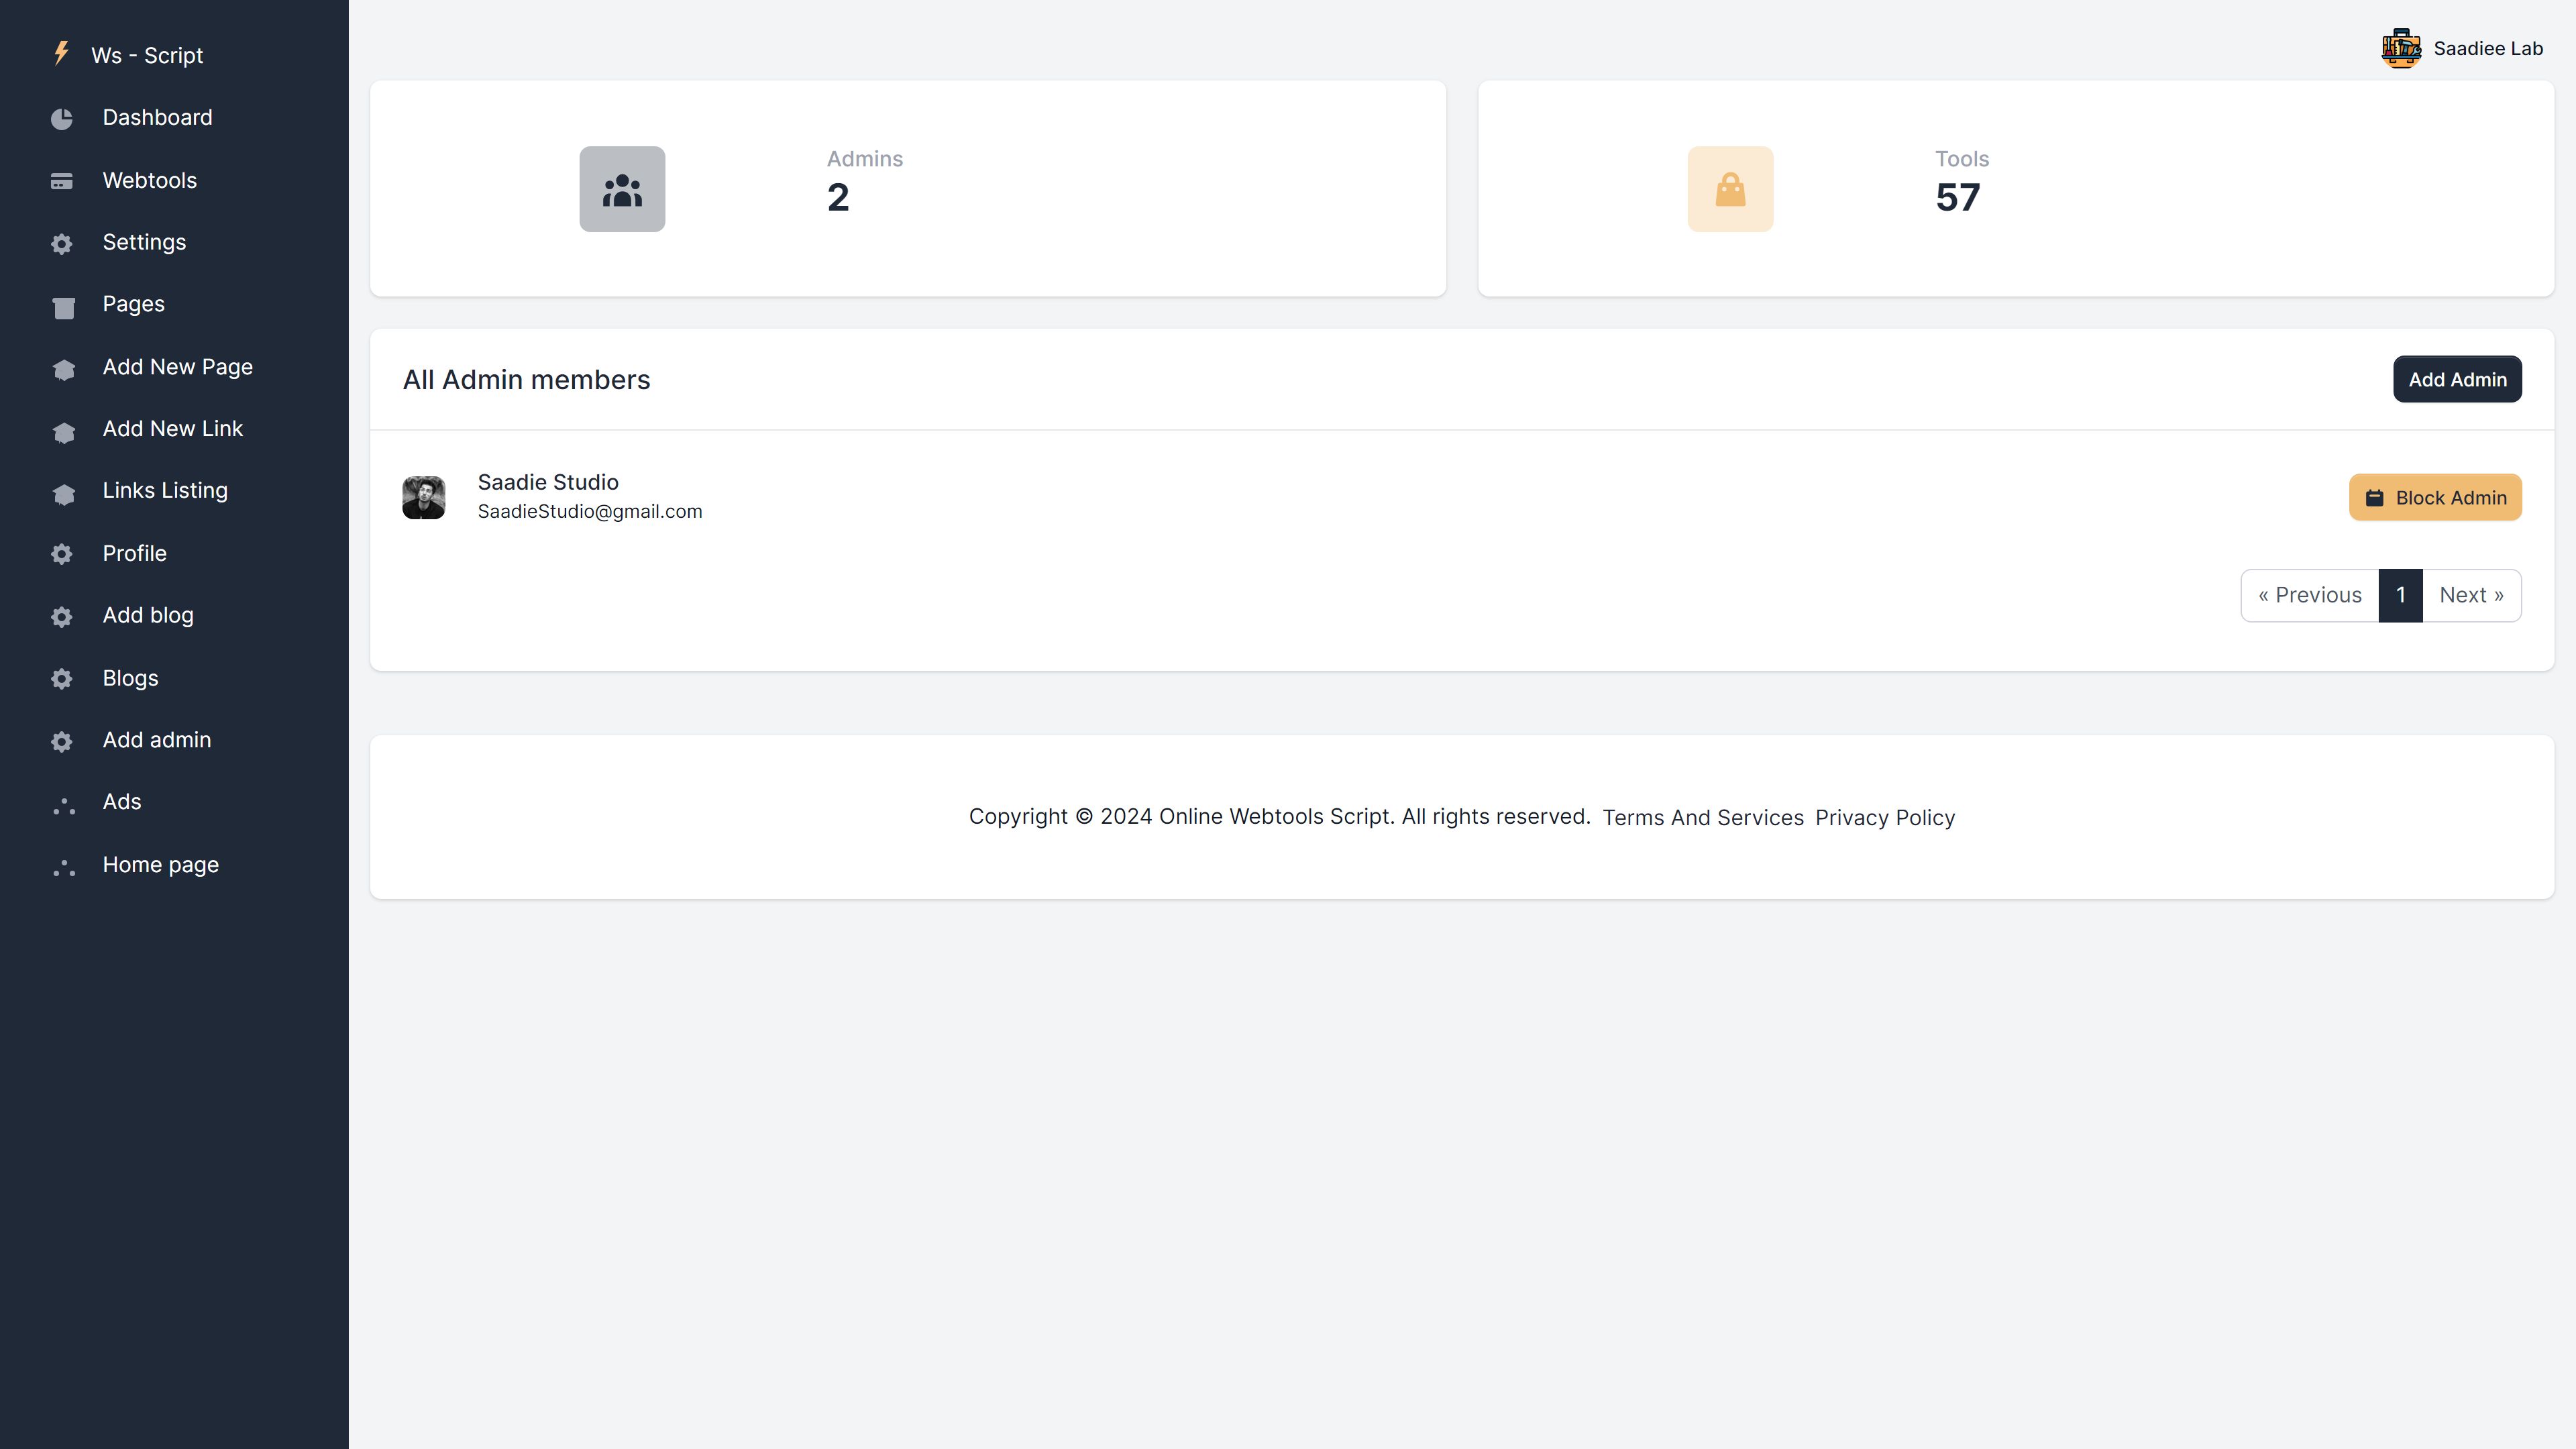Click the Home page dots icon

[64, 868]
